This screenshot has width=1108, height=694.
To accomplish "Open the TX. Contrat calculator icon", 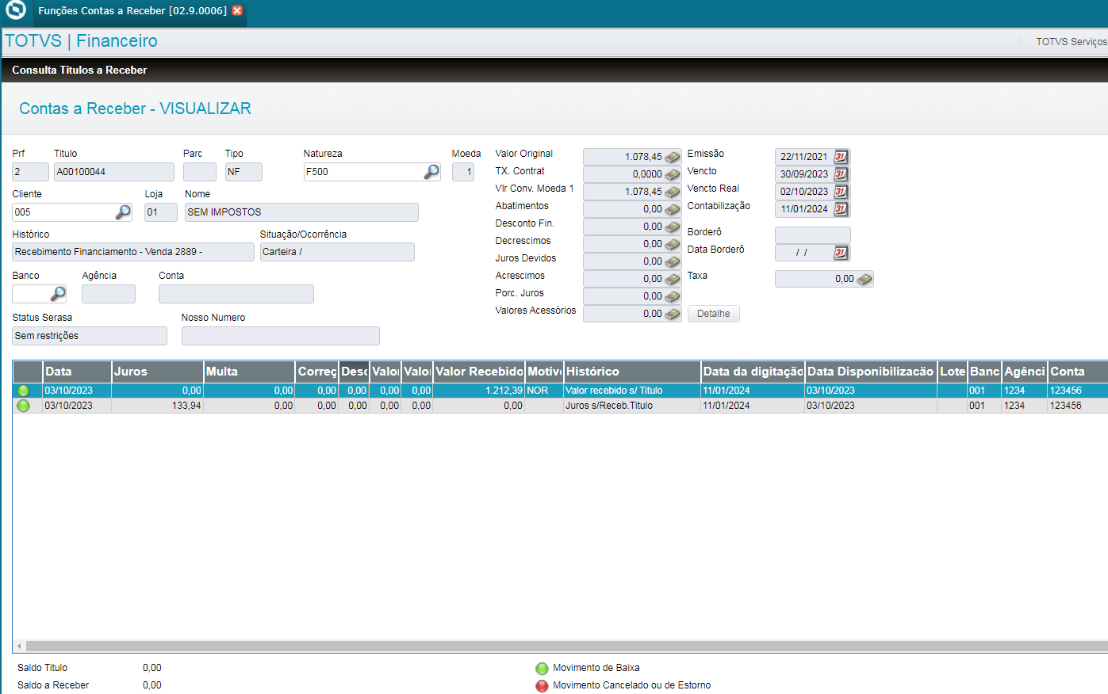I will (673, 174).
